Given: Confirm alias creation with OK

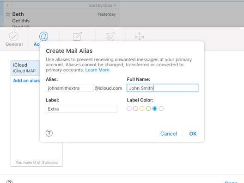Looking at the screenshot, I should tap(193, 134).
